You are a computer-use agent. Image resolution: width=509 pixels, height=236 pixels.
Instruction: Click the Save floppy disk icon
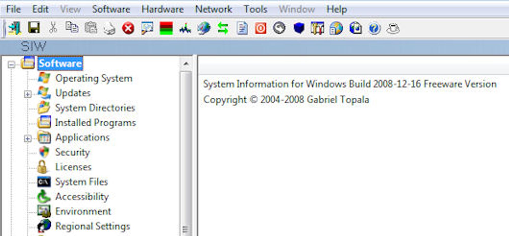coord(34,27)
